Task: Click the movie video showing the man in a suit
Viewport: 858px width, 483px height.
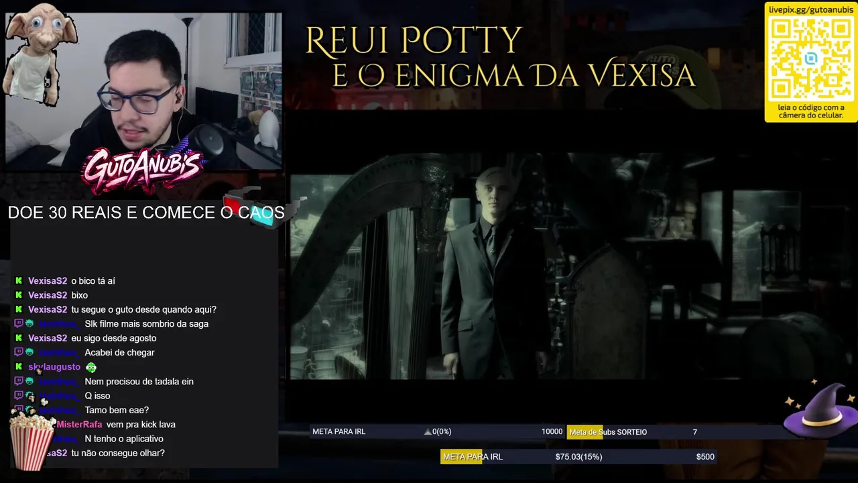Action: point(573,266)
